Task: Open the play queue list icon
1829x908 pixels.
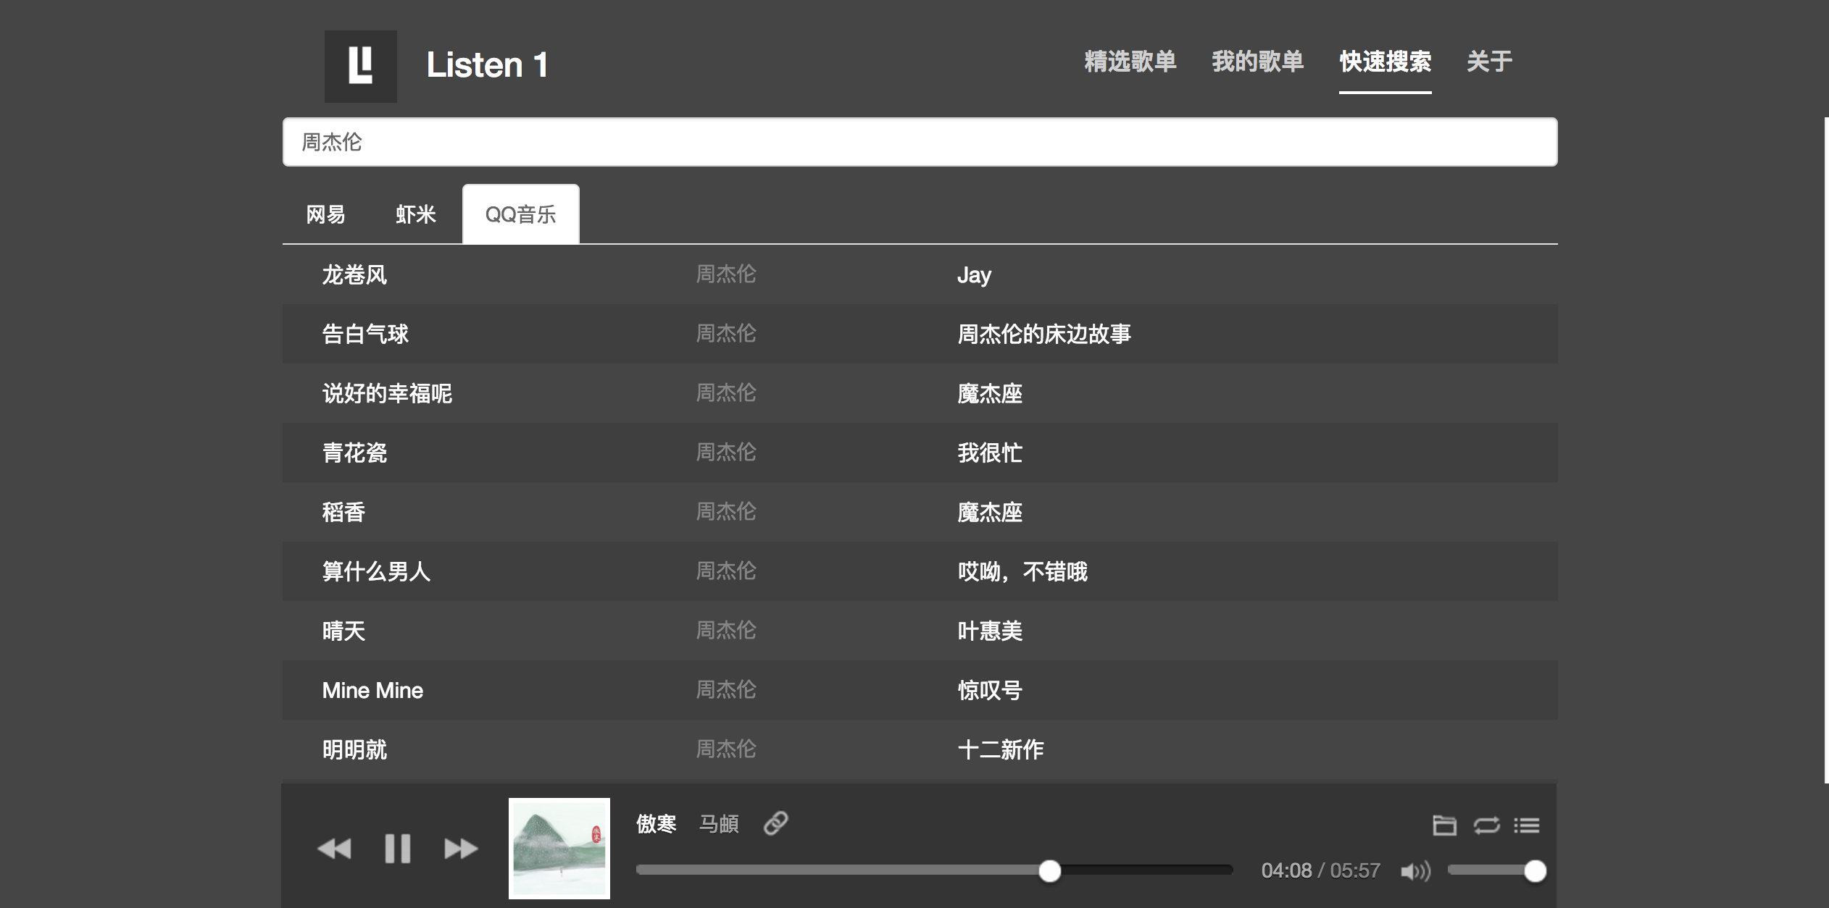Action: [1526, 825]
